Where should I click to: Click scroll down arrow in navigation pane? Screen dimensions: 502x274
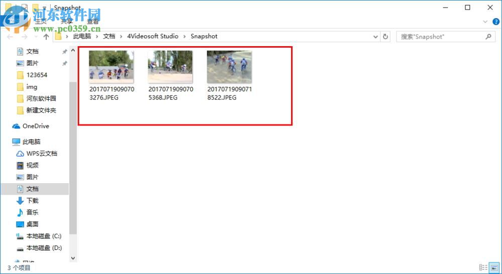[73, 258]
